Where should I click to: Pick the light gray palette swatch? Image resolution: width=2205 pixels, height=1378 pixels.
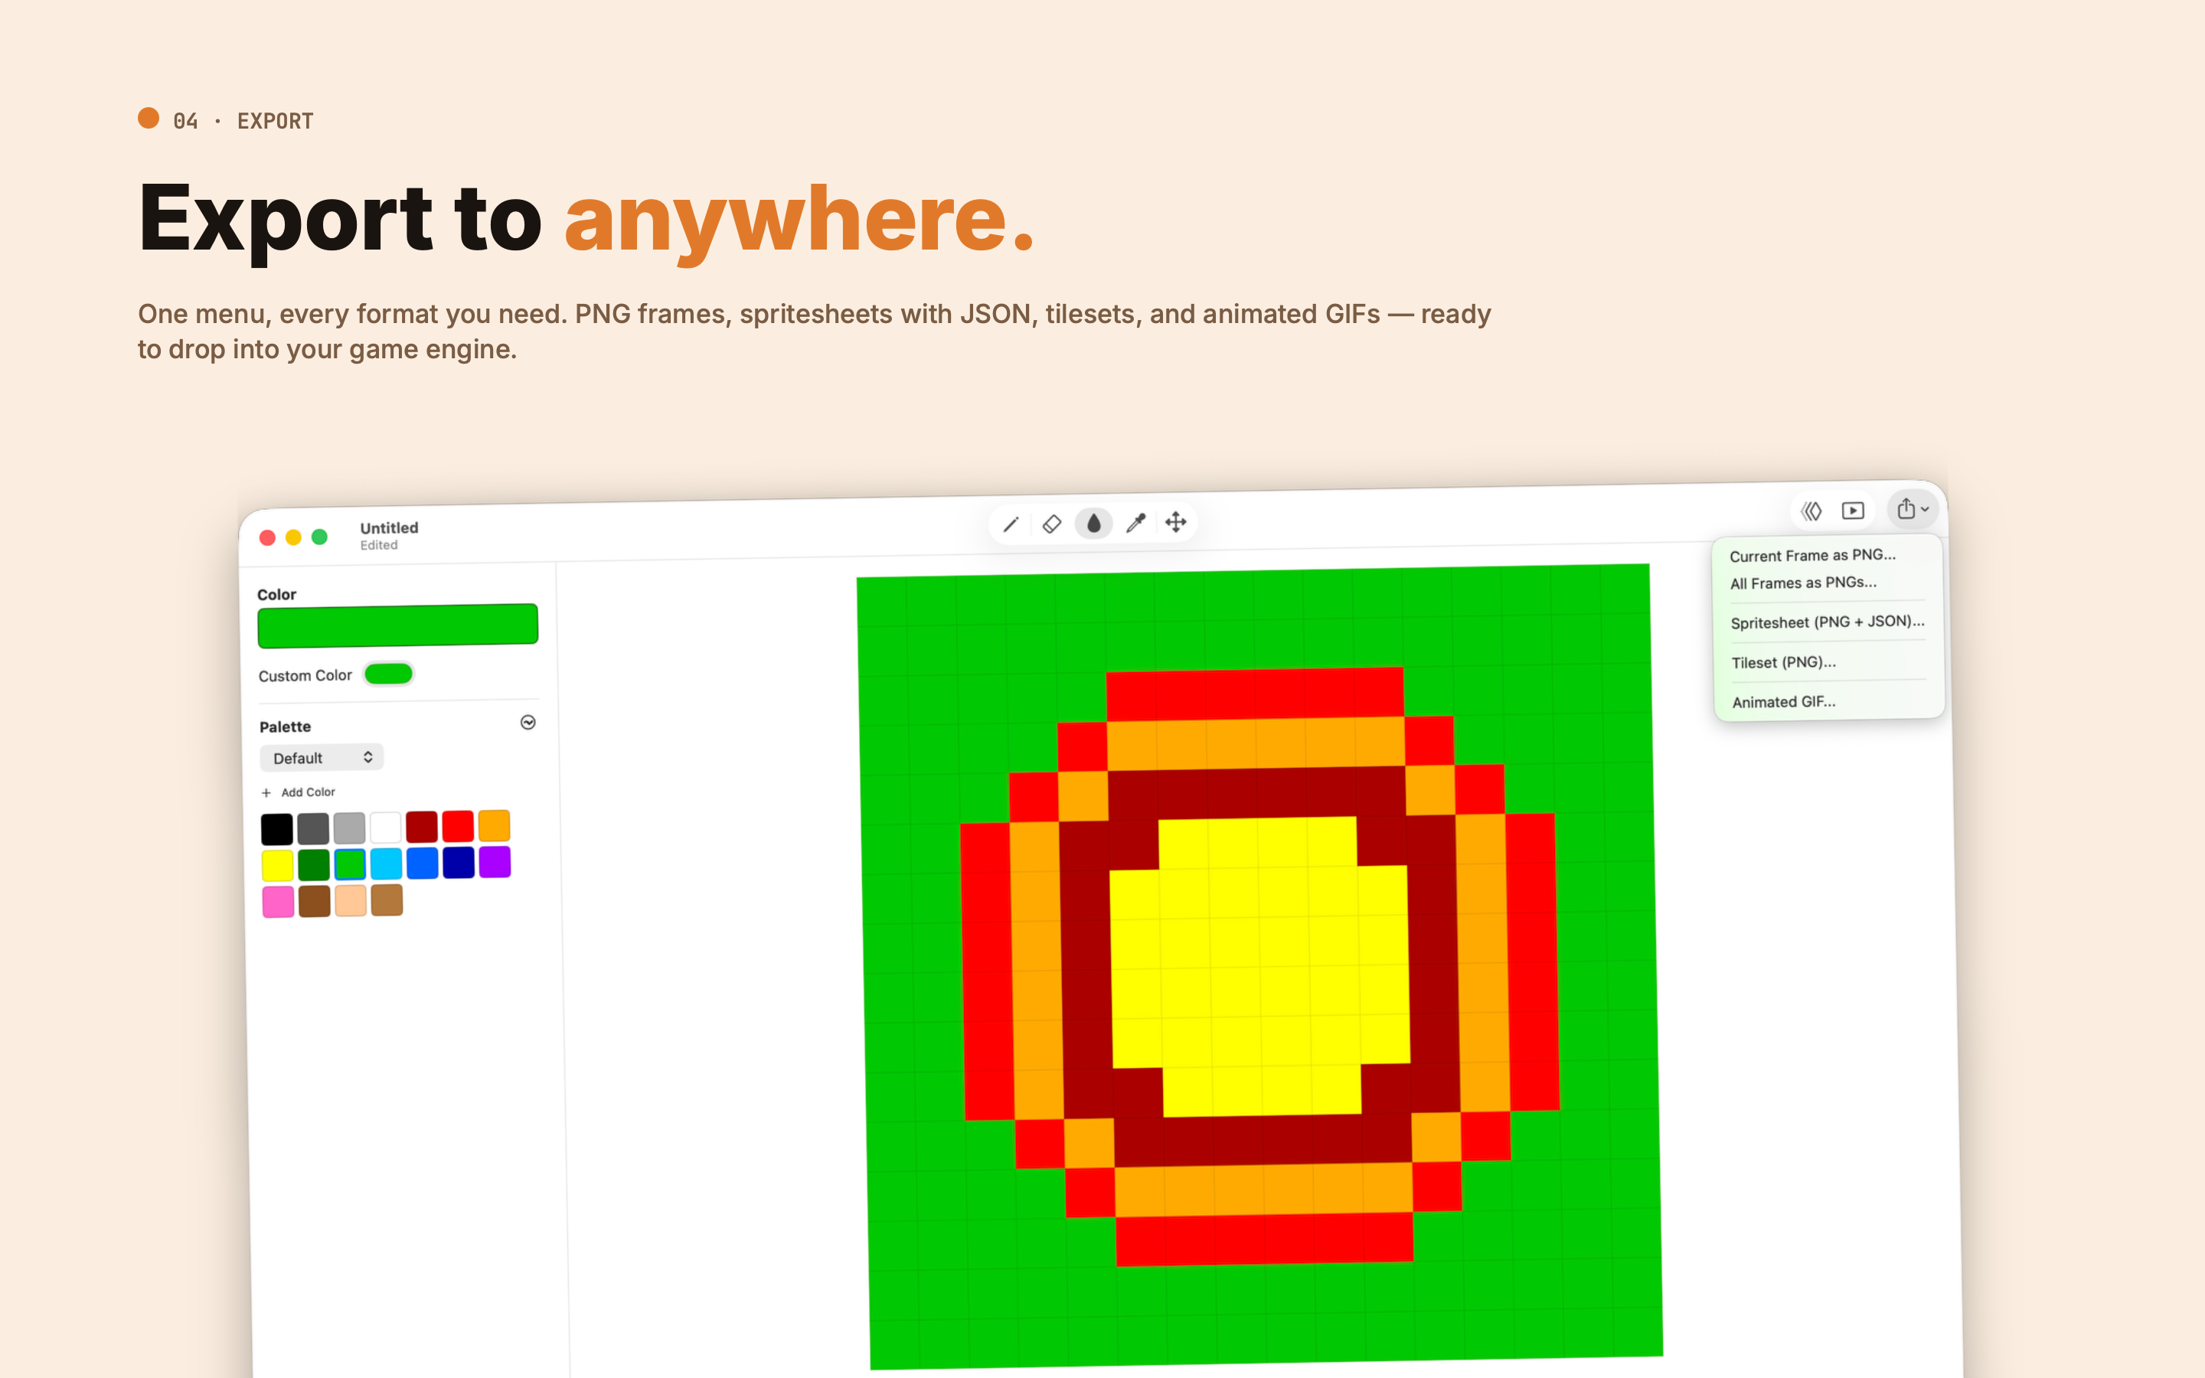pyautogui.click(x=349, y=828)
